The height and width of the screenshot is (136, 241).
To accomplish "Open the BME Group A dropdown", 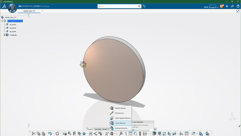I will [x=211, y=7].
